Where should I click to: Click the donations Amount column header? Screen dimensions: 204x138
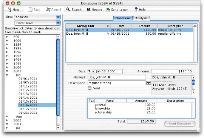click(x=144, y=26)
